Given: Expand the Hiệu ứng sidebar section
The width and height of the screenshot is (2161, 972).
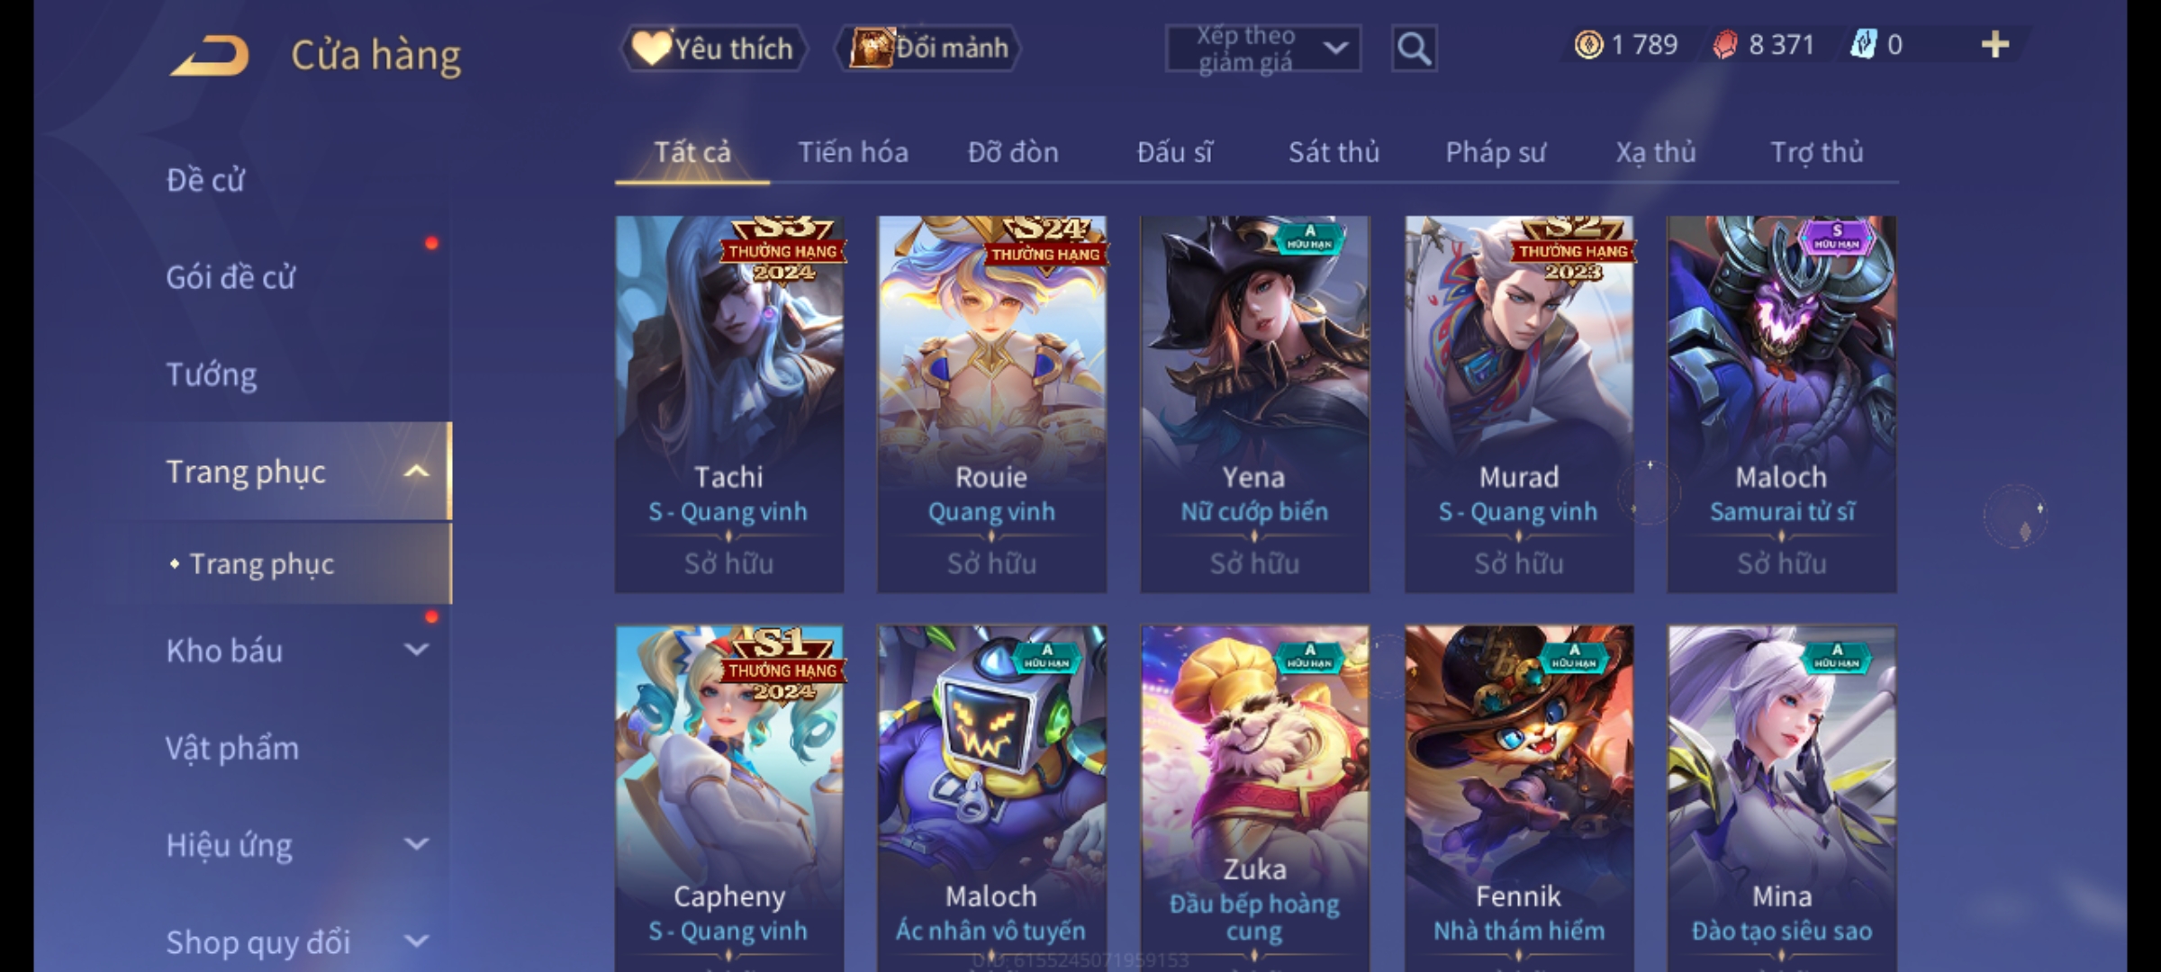Looking at the screenshot, I should [x=416, y=844].
